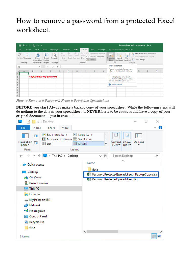Click New folder icon in Explorer title bar
Screen dimensions: 194x259
(34, 122)
